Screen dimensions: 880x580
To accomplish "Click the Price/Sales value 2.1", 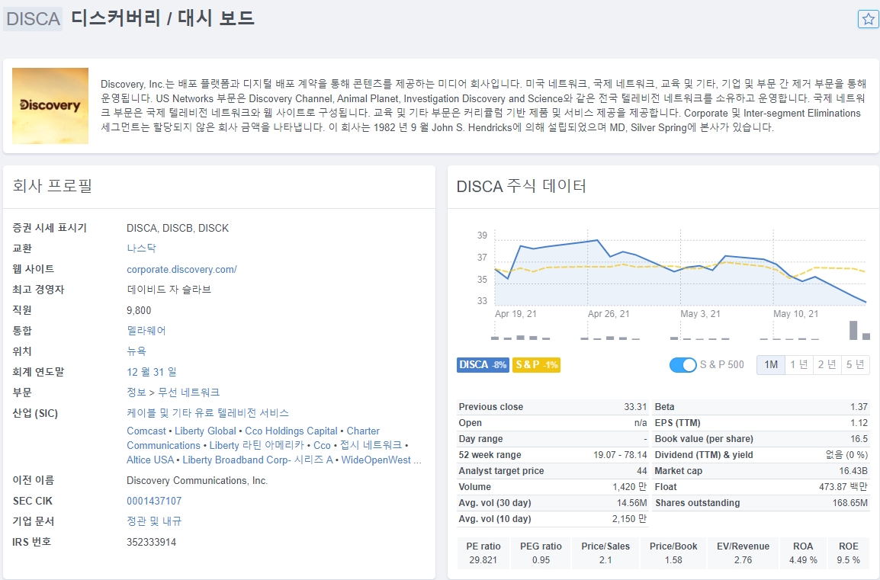I will (x=605, y=560).
